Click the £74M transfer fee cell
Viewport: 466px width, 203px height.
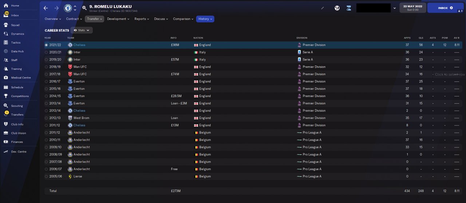[x=175, y=74]
